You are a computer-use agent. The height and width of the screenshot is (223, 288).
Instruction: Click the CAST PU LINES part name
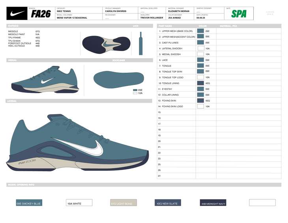[170, 43]
